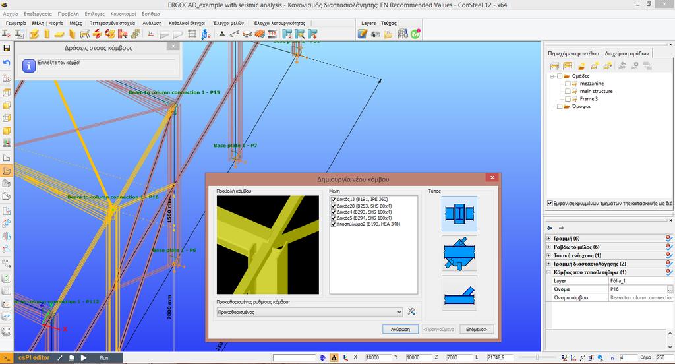Close the Δράσεις στους κόμβους panel
The width and height of the screenshot is (675, 364).
click(x=173, y=47)
